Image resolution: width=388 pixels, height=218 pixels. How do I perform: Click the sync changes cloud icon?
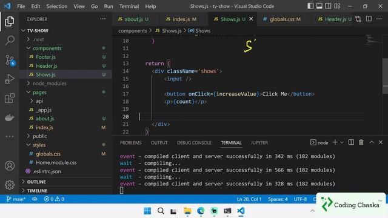coord(35,199)
